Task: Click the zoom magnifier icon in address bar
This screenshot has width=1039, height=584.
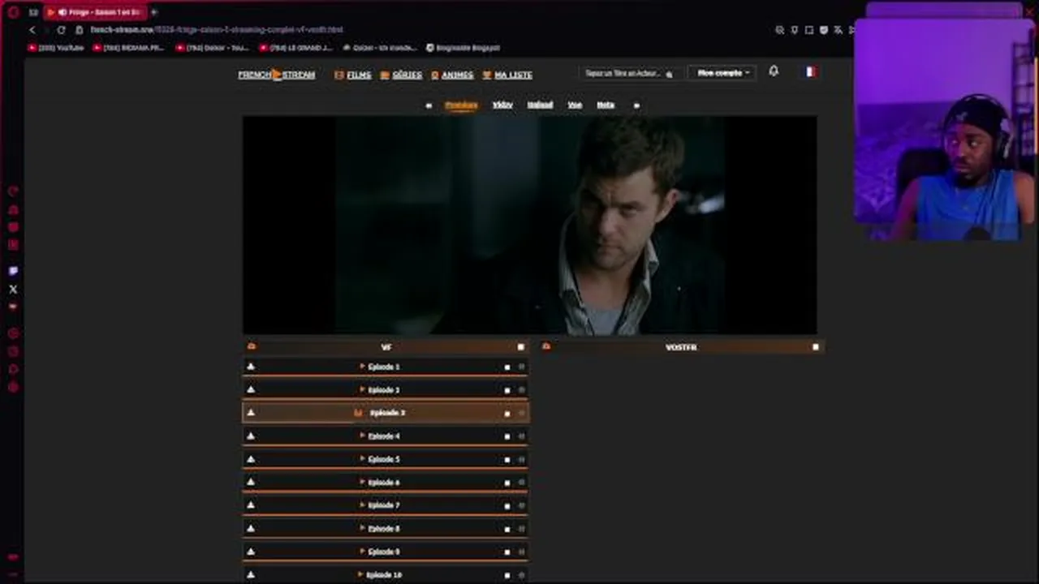Action: point(780,30)
